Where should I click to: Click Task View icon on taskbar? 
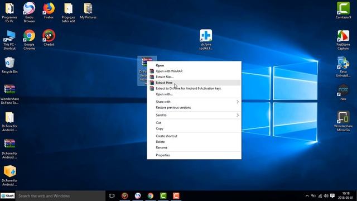pos(112,196)
